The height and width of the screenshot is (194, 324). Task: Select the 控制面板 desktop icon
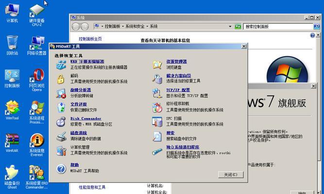click(12, 79)
